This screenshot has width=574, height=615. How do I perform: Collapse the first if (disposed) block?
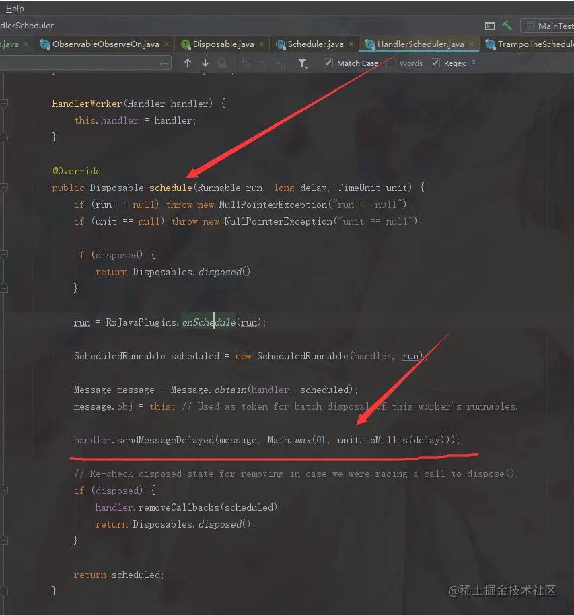coord(4,255)
